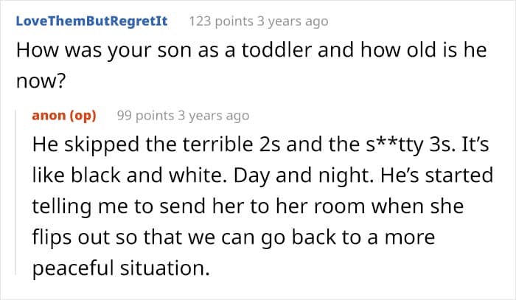The height and width of the screenshot is (300, 516).
Task: Click the (op) tag beside anon
Action: (x=83, y=116)
